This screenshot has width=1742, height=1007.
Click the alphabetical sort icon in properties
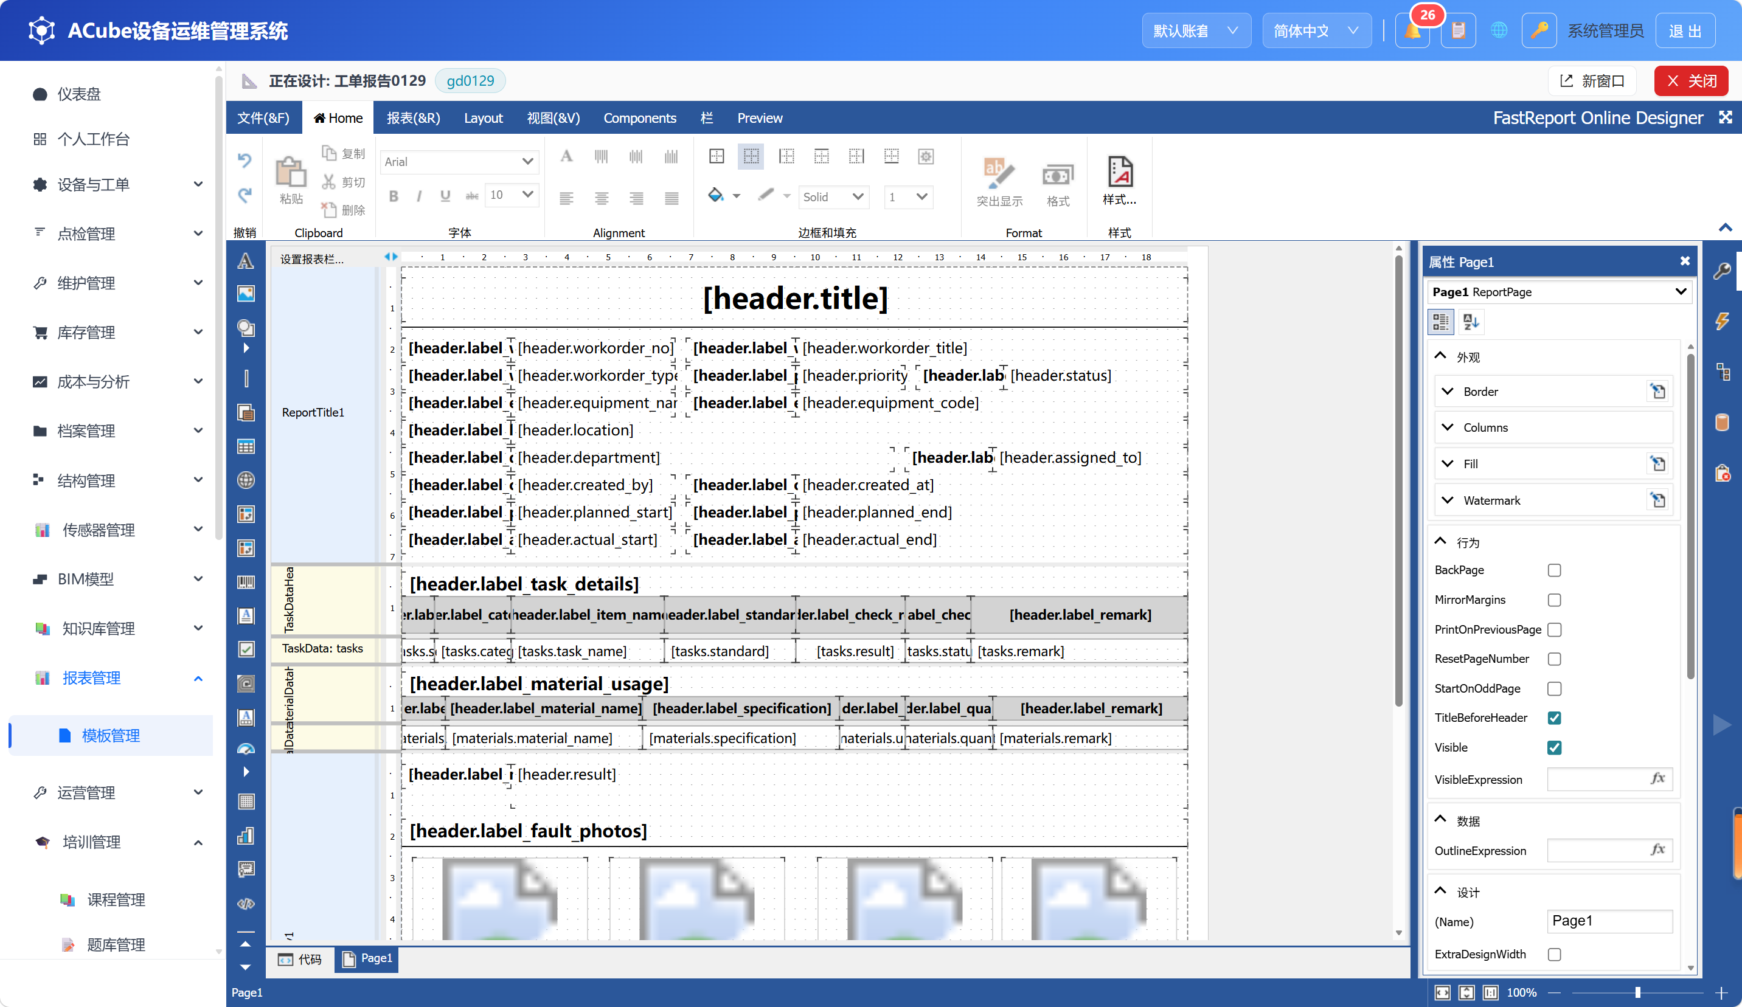click(1470, 322)
